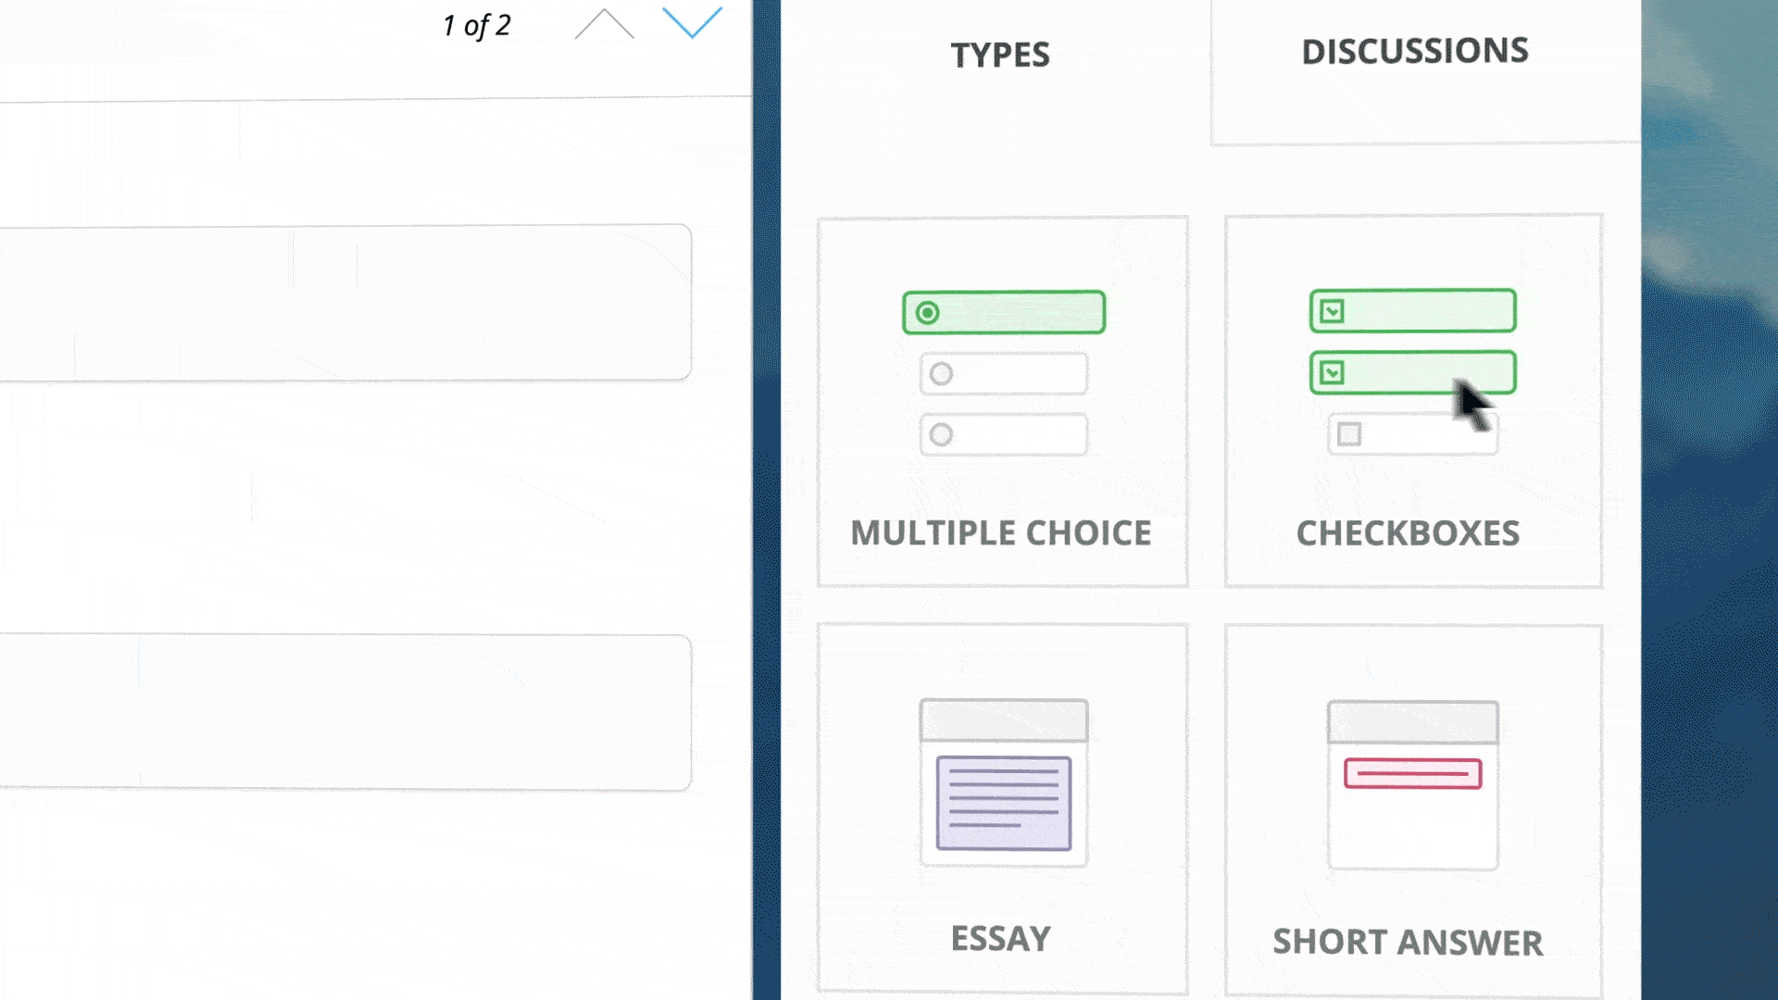Screen dimensions: 1778x1000
Task: Click the SHORT ANSWER label text
Action: (x=1408, y=943)
